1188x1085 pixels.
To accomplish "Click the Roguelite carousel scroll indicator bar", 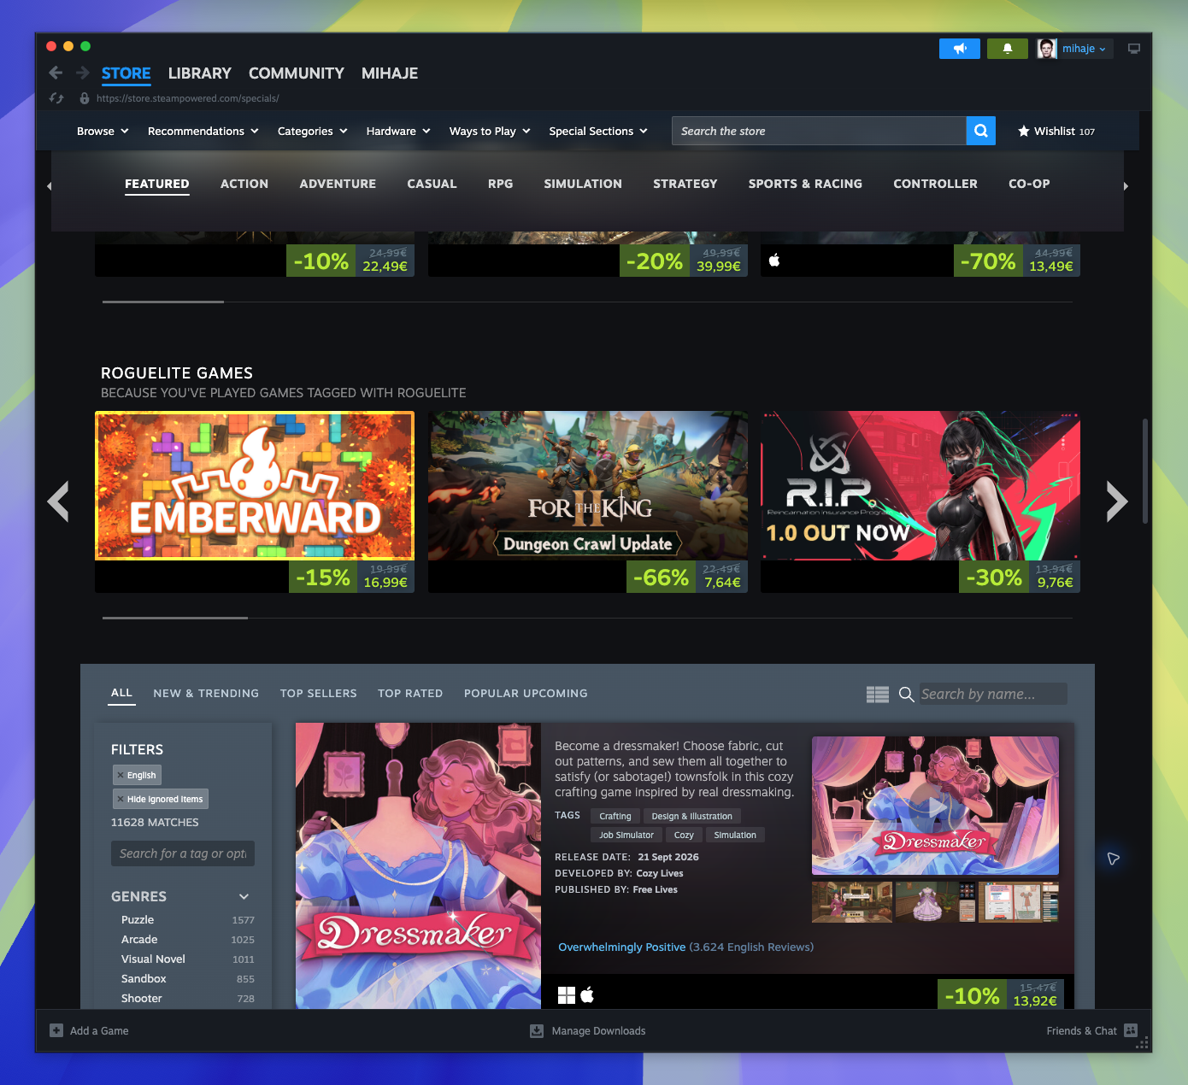I will tap(175, 618).
